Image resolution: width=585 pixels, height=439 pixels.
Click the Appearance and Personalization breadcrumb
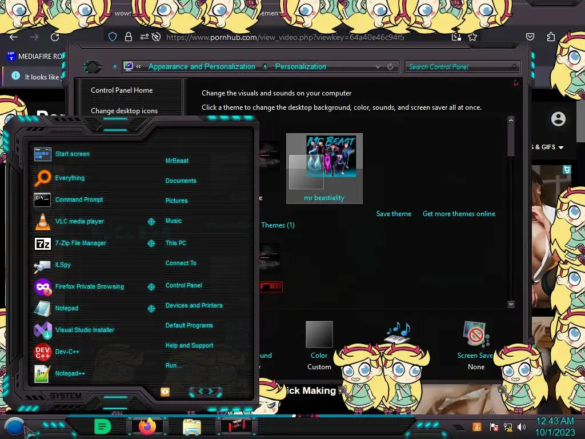click(202, 66)
